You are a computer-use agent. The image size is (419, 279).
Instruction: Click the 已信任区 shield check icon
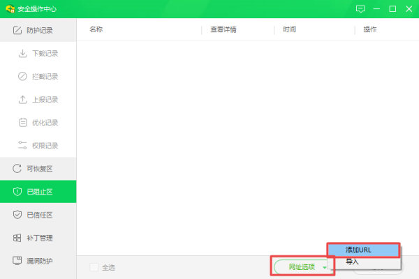(x=17, y=215)
